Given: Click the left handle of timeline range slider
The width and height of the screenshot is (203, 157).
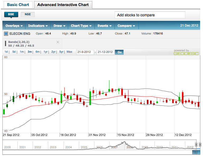Looking at the screenshot, I should click(196, 144).
